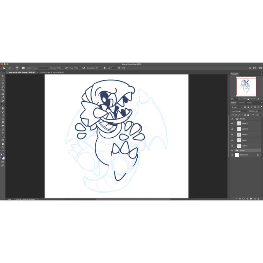Hide Layer 11 visibility eye
This screenshot has width=263, height=263.
click(232, 123)
